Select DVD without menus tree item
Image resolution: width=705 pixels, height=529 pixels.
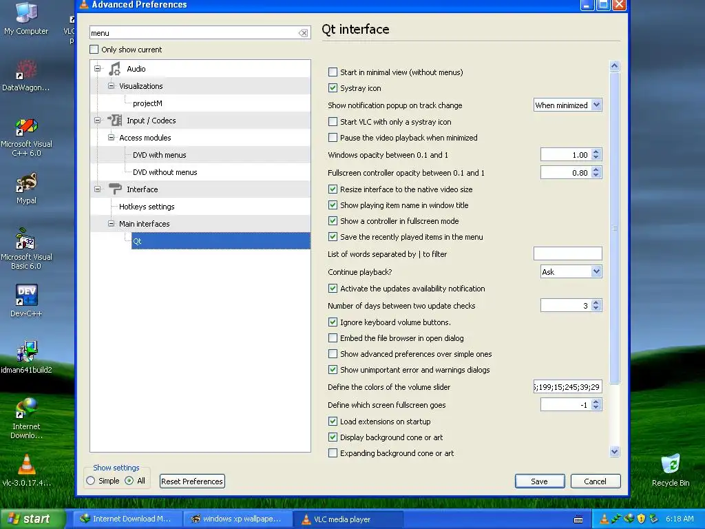pyautogui.click(x=165, y=172)
